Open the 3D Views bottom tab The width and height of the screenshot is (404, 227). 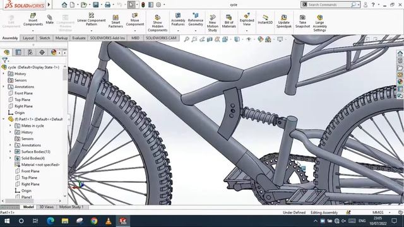coord(46,207)
